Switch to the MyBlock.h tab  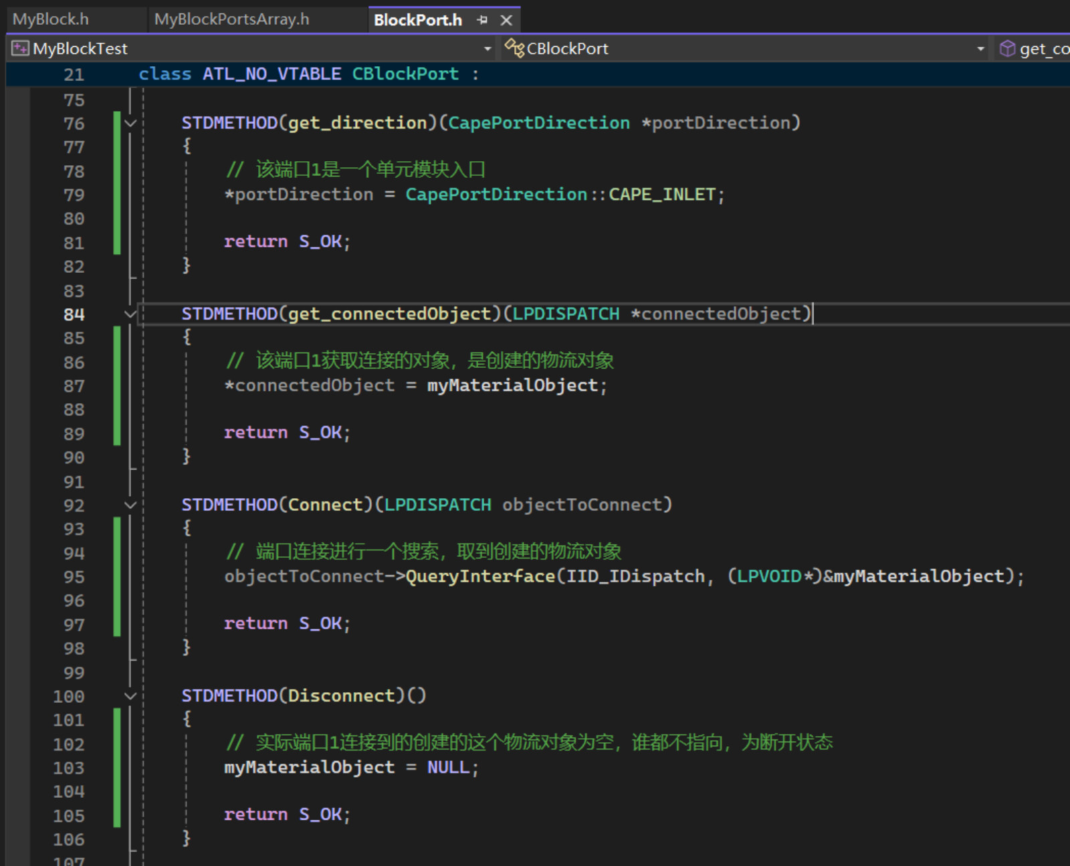point(51,19)
